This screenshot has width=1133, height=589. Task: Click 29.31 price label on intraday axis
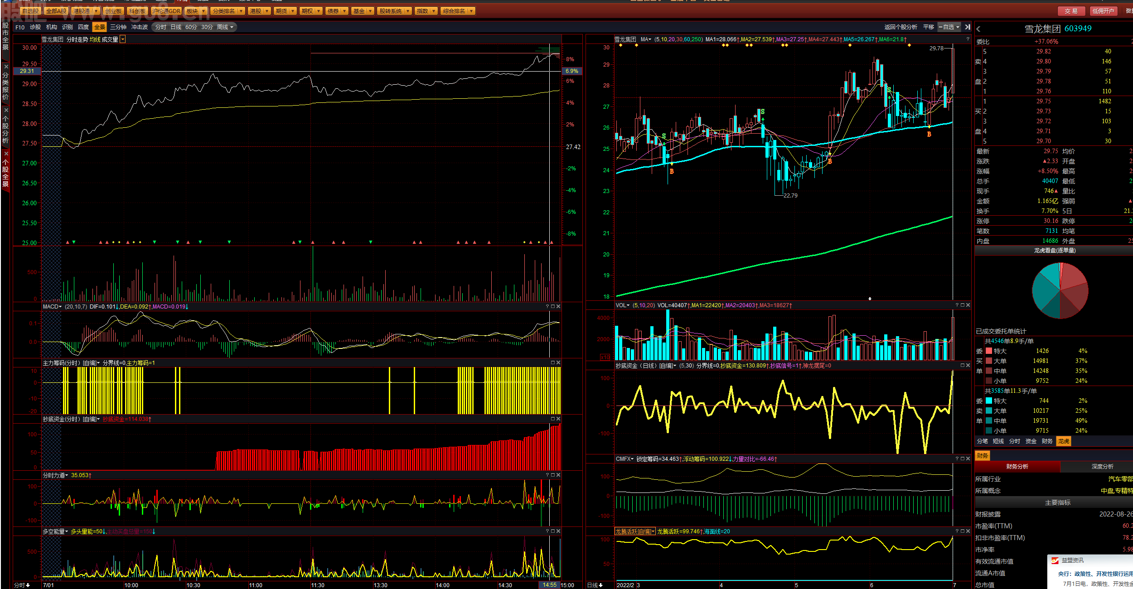[27, 71]
